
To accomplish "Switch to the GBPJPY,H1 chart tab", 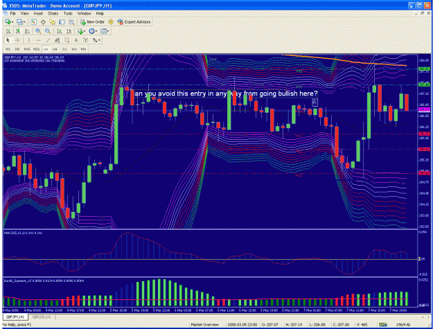I will [15, 317].
